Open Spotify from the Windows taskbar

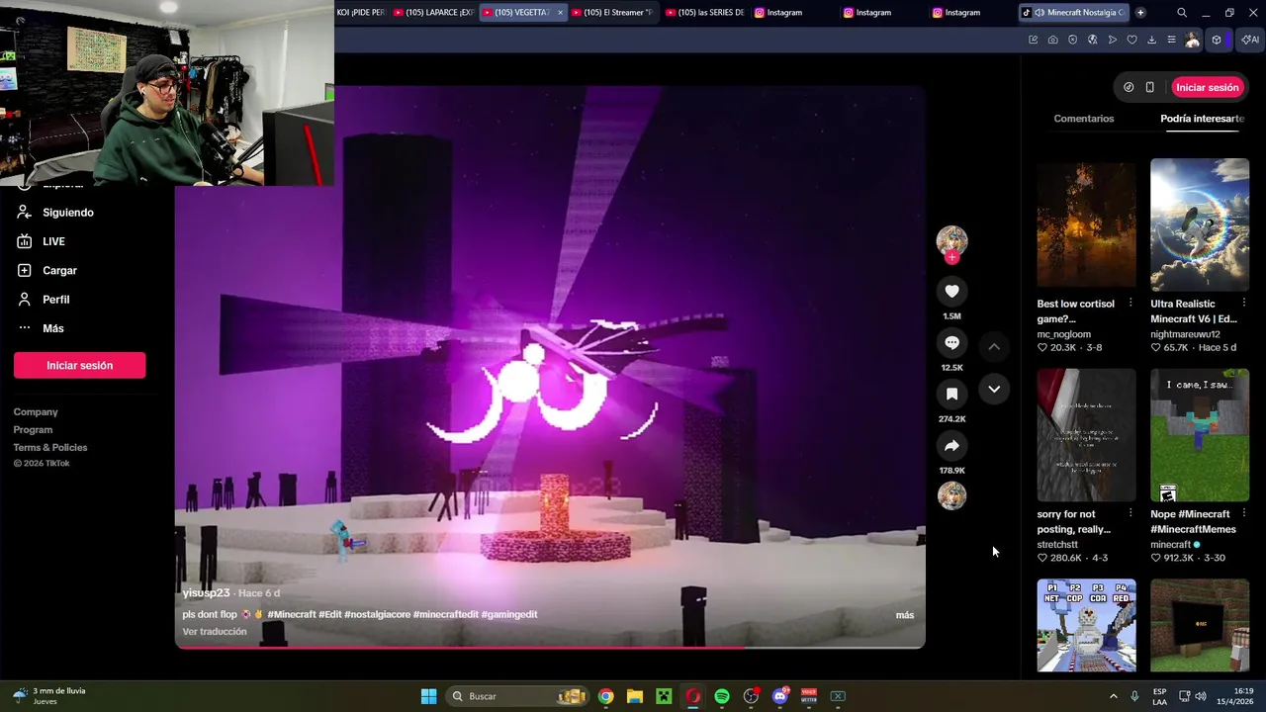722,696
